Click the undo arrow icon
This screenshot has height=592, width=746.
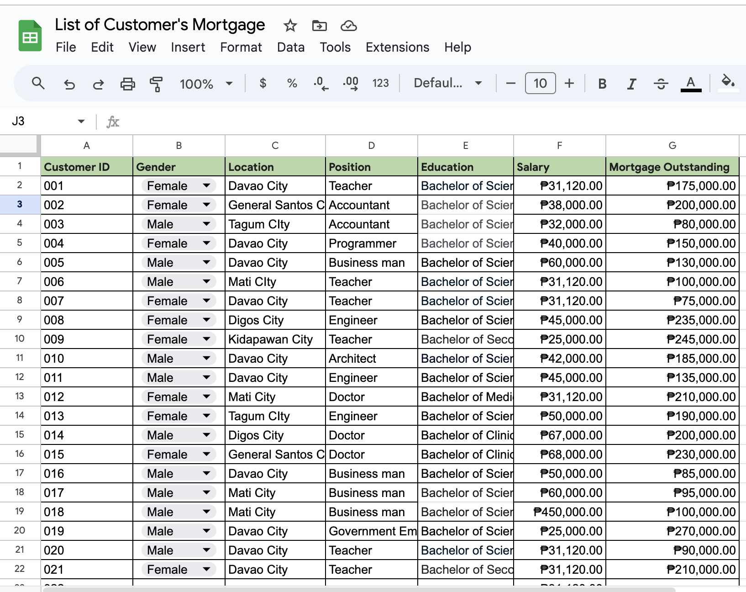[x=69, y=84]
